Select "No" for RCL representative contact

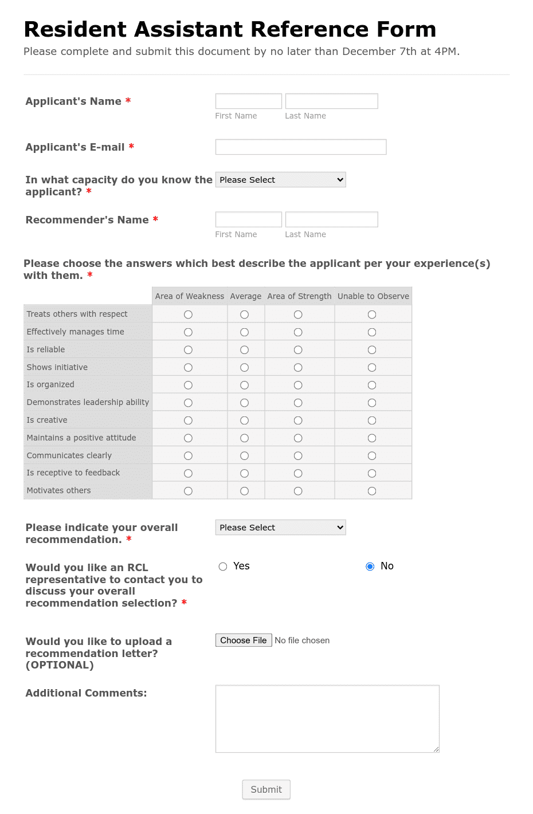click(370, 566)
